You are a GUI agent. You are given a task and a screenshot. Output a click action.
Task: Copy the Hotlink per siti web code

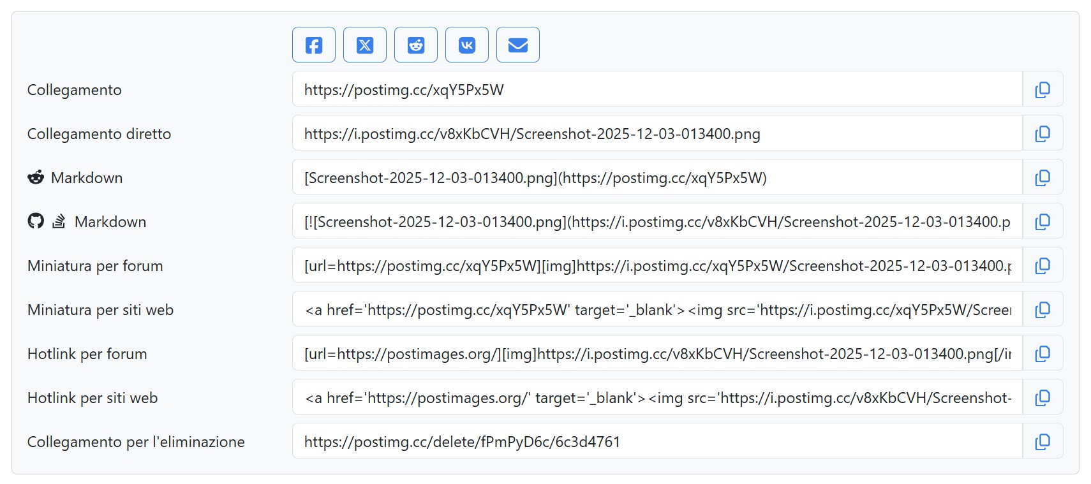(x=1043, y=397)
